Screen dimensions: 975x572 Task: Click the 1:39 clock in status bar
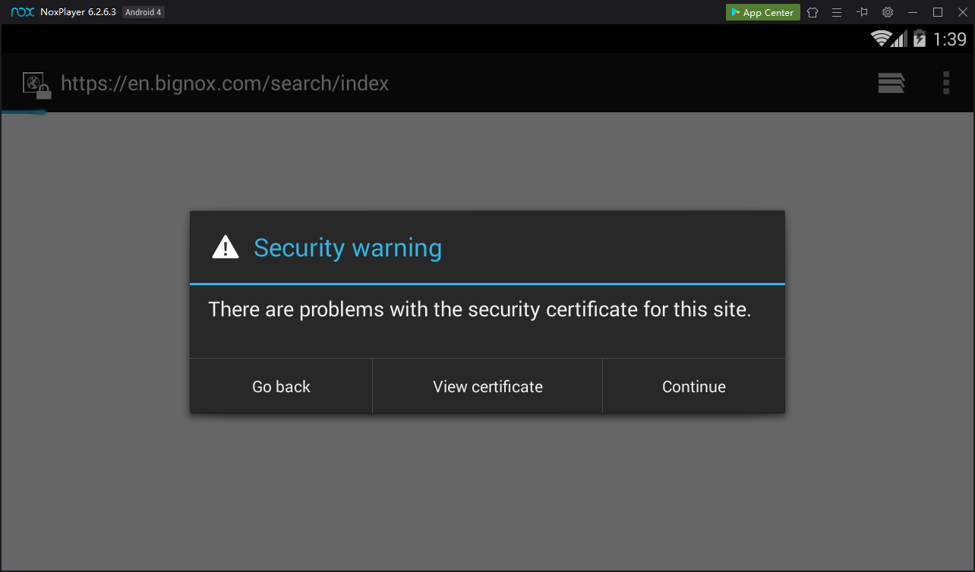[949, 39]
